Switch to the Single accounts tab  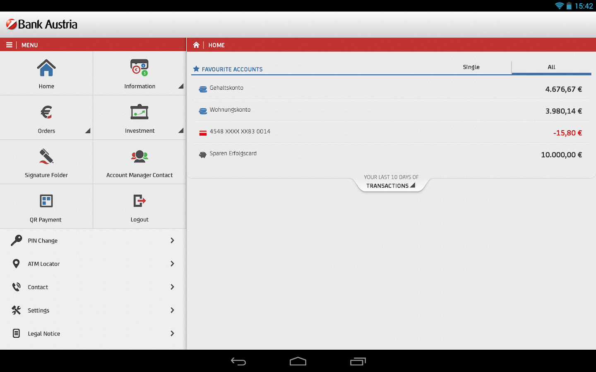pos(471,67)
